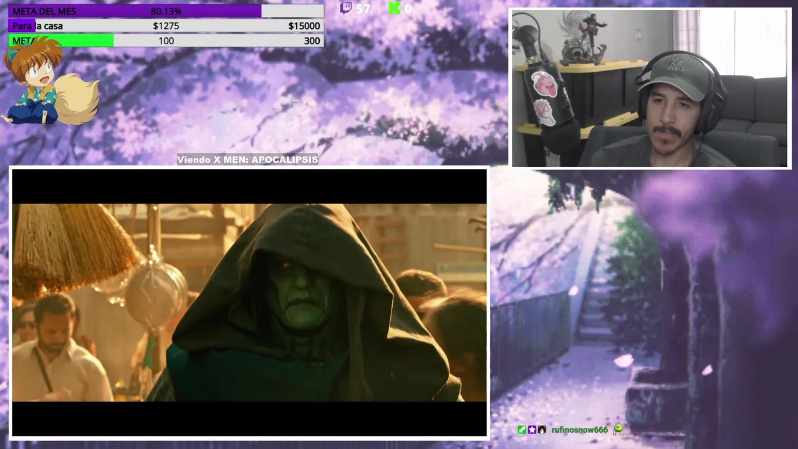Click the 80.13% percentage text
Viewport: 798px width, 449px height.
click(166, 11)
